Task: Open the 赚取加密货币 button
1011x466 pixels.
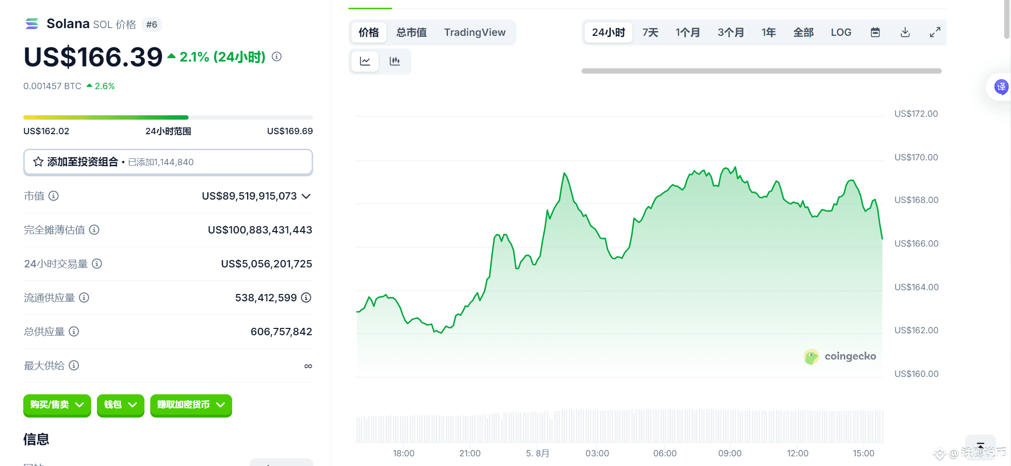Action: click(x=191, y=405)
